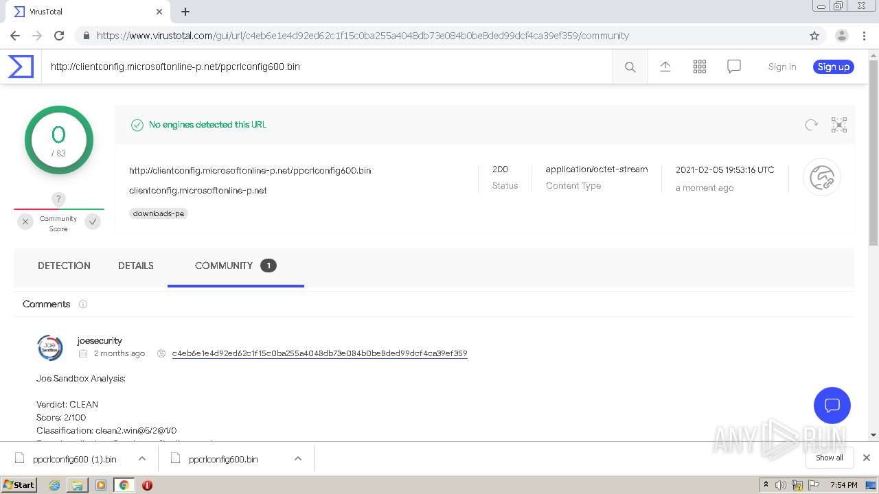Vote harmless with the checkmark community icon
The image size is (879, 494).
[x=93, y=222]
